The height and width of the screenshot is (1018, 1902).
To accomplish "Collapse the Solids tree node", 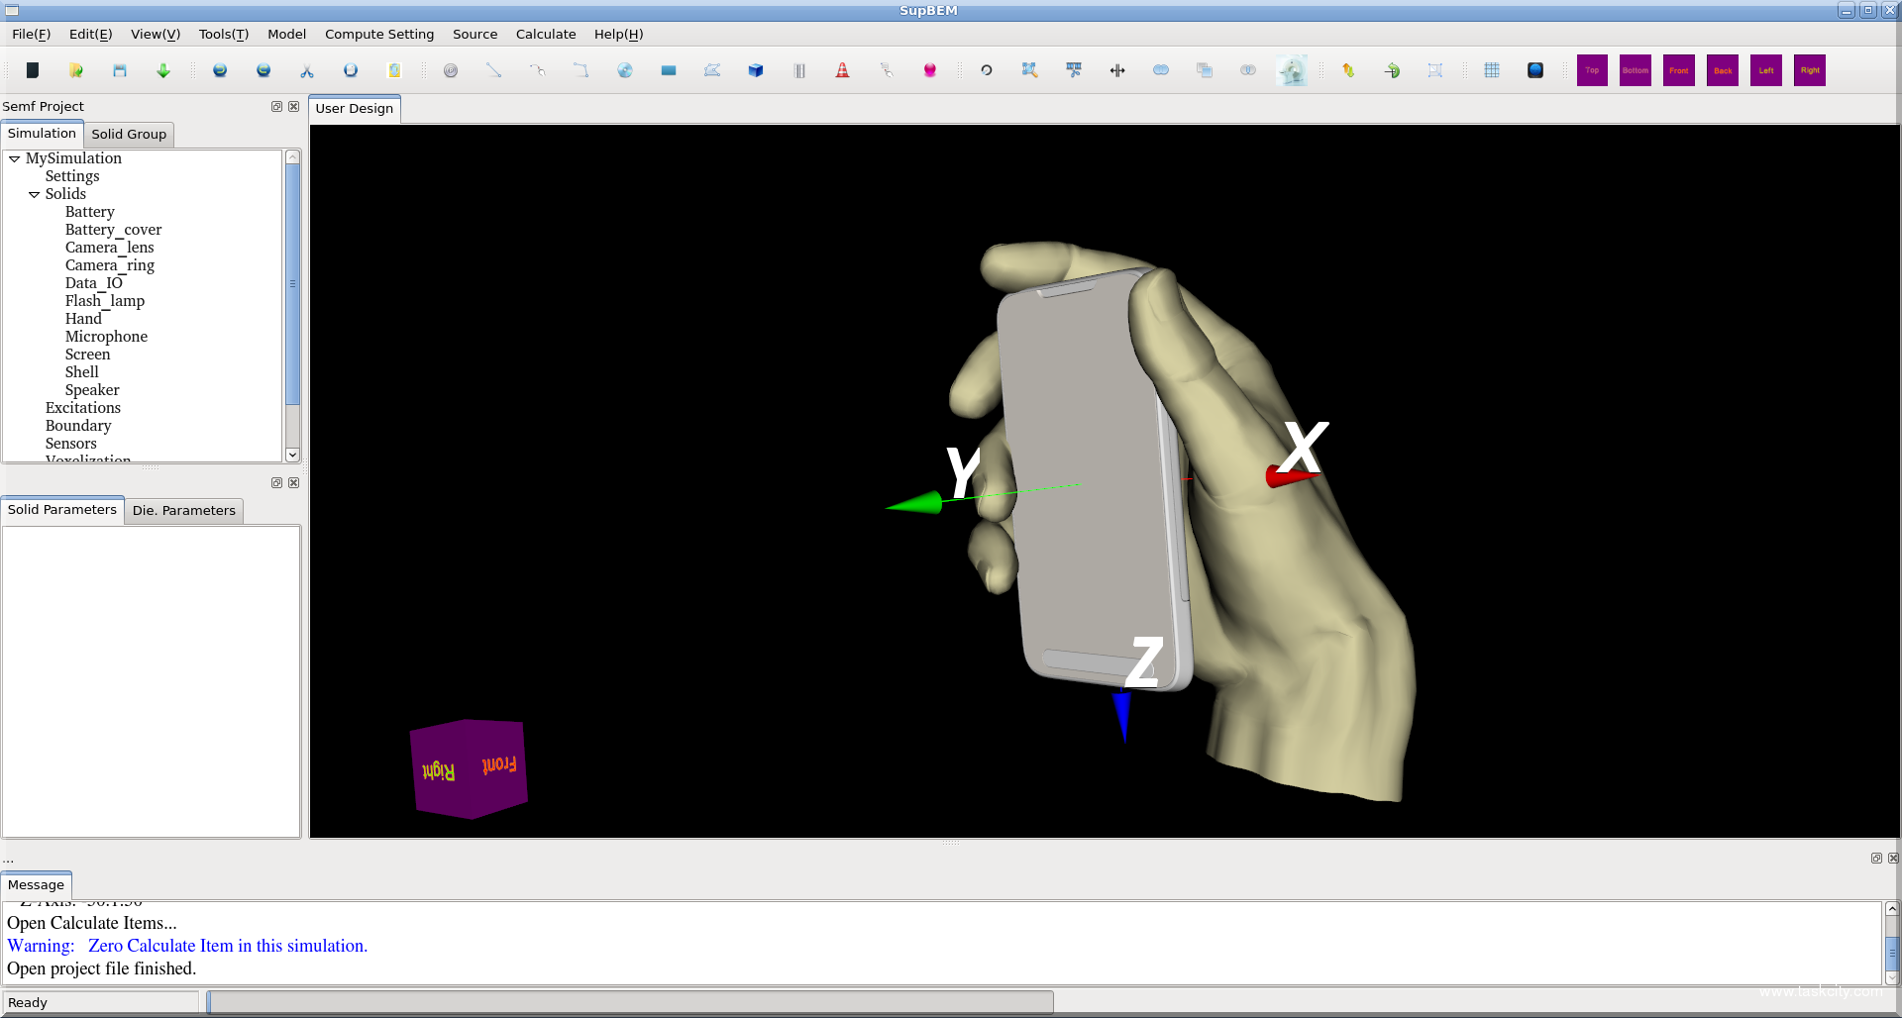I will 35,194.
